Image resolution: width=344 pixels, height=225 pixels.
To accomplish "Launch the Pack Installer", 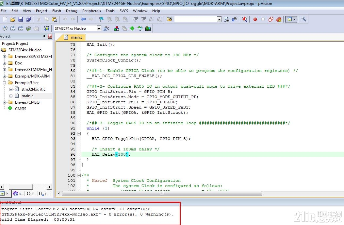I will (x=148, y=28).
